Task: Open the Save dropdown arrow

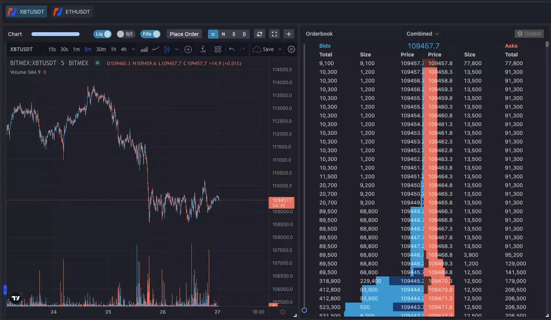Action: [x=280, y=49]
